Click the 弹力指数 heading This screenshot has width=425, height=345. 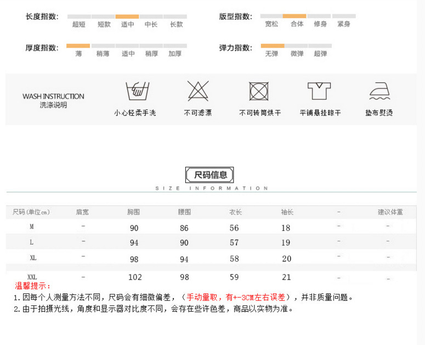point(236,48)
